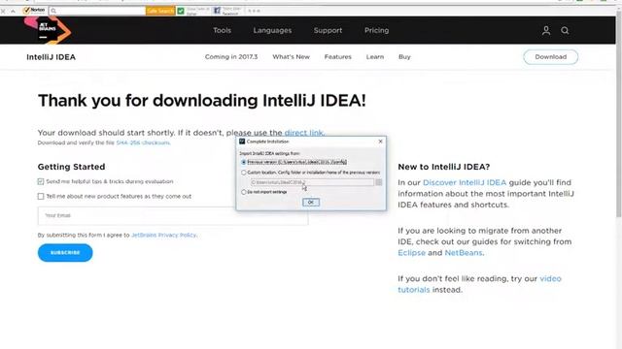Open Discover IntelliJ IDEA guide link

(465, 183)
